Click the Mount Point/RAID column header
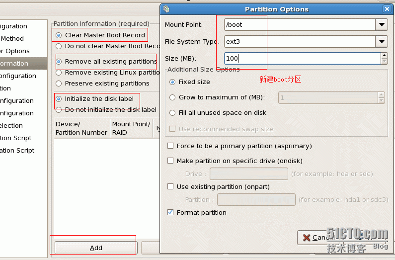The height and width of the screenshot is (260, 395). [131, 128]
